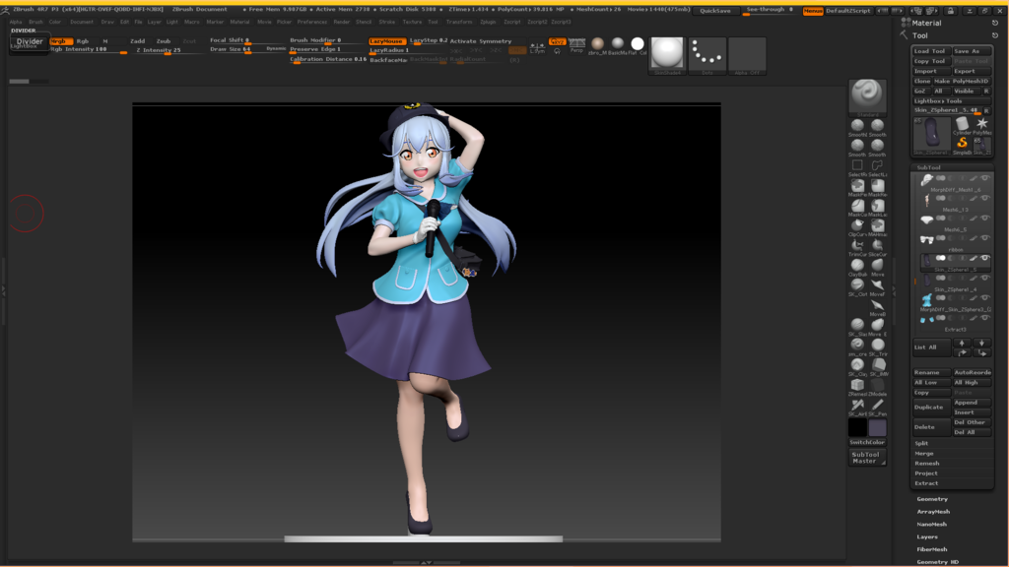Open the Zplugin menu
Screen dimensions: 1009x567
(x=488, y=22)
